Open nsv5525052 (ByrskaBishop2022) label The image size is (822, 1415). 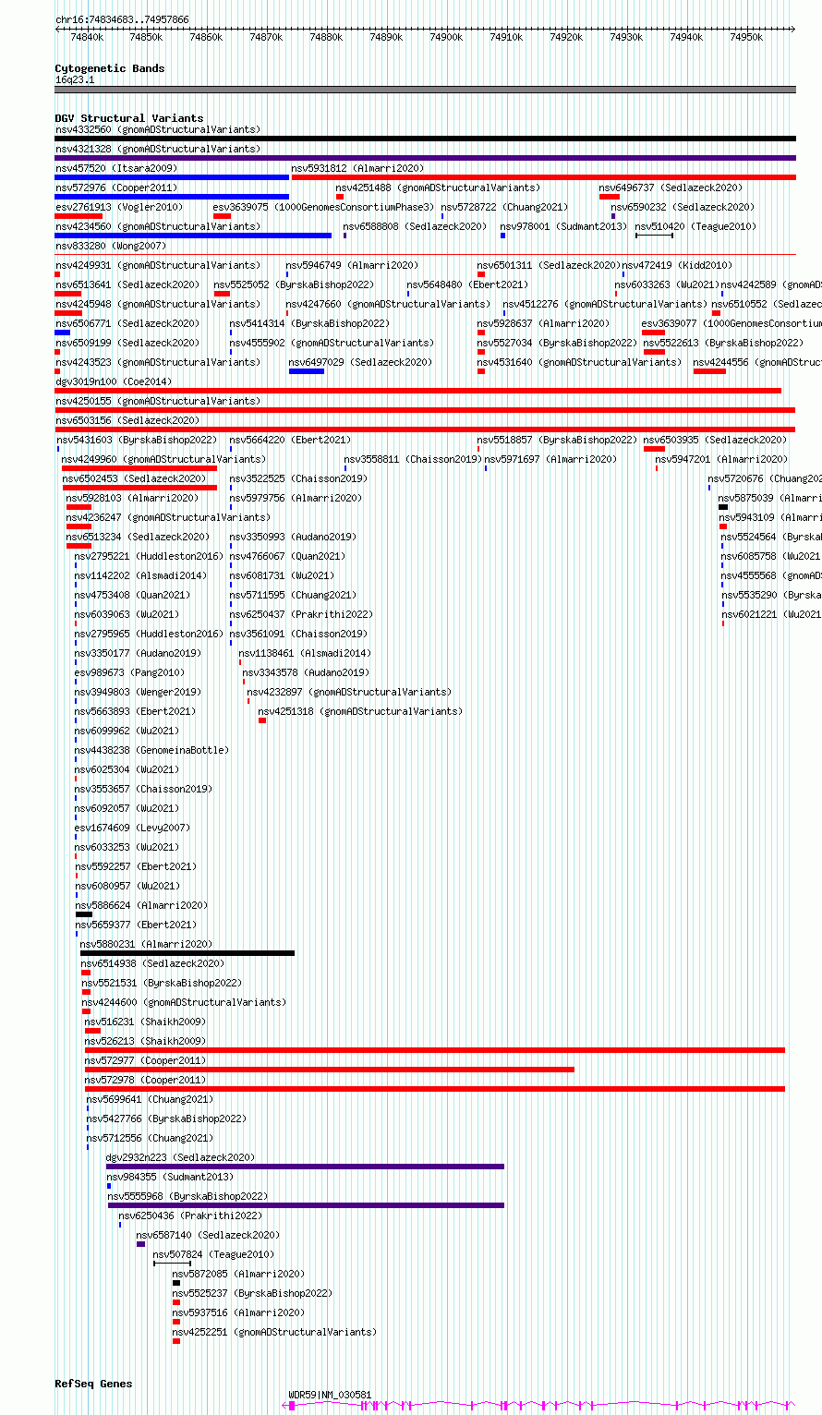(294, 284)
